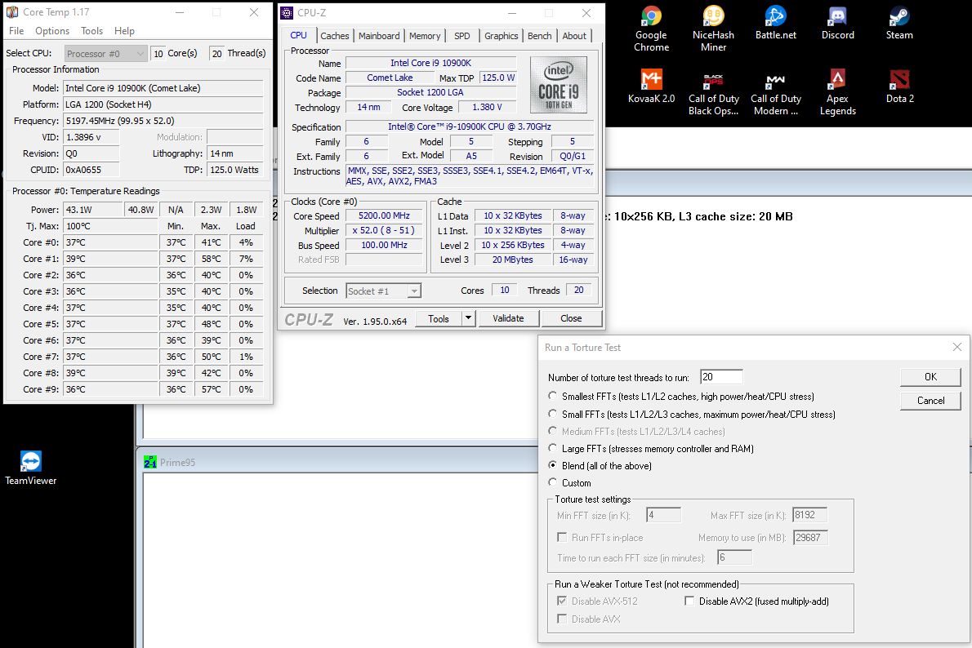Click Cancel in torture test dialog
This screenshot has width=972, height=648.
point(930,401)
